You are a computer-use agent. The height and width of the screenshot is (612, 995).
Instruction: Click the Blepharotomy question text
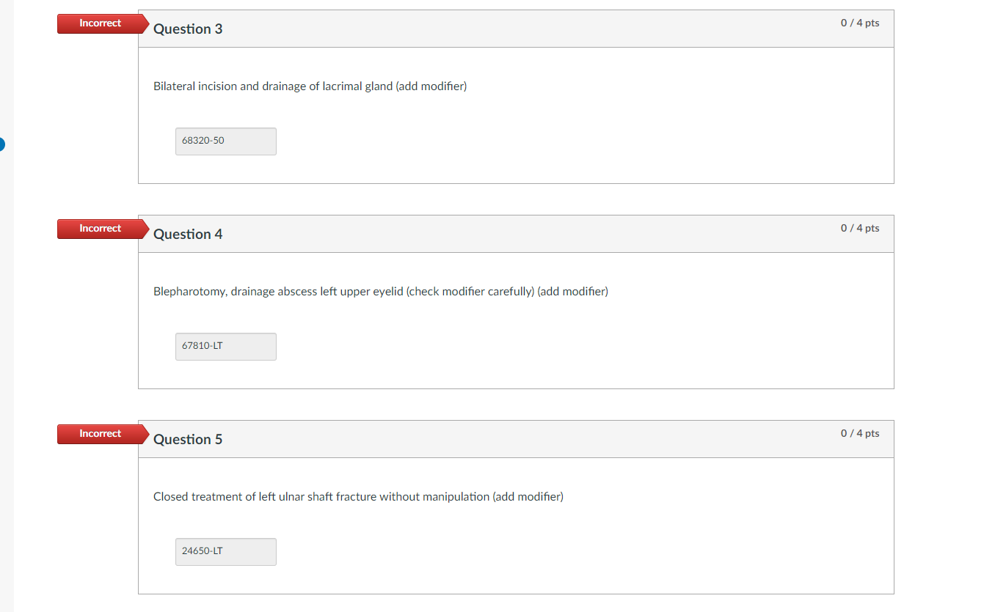coord(381,292)
